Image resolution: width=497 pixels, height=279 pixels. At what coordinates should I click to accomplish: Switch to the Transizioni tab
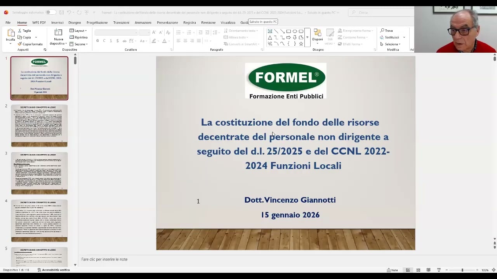click(x=121, y=22)
